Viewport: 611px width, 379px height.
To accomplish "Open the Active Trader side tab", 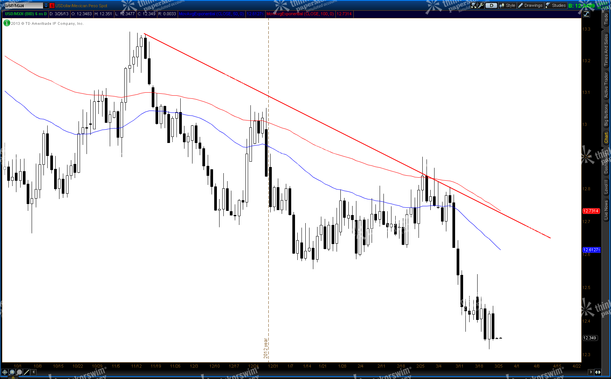I will click(606, 85).
